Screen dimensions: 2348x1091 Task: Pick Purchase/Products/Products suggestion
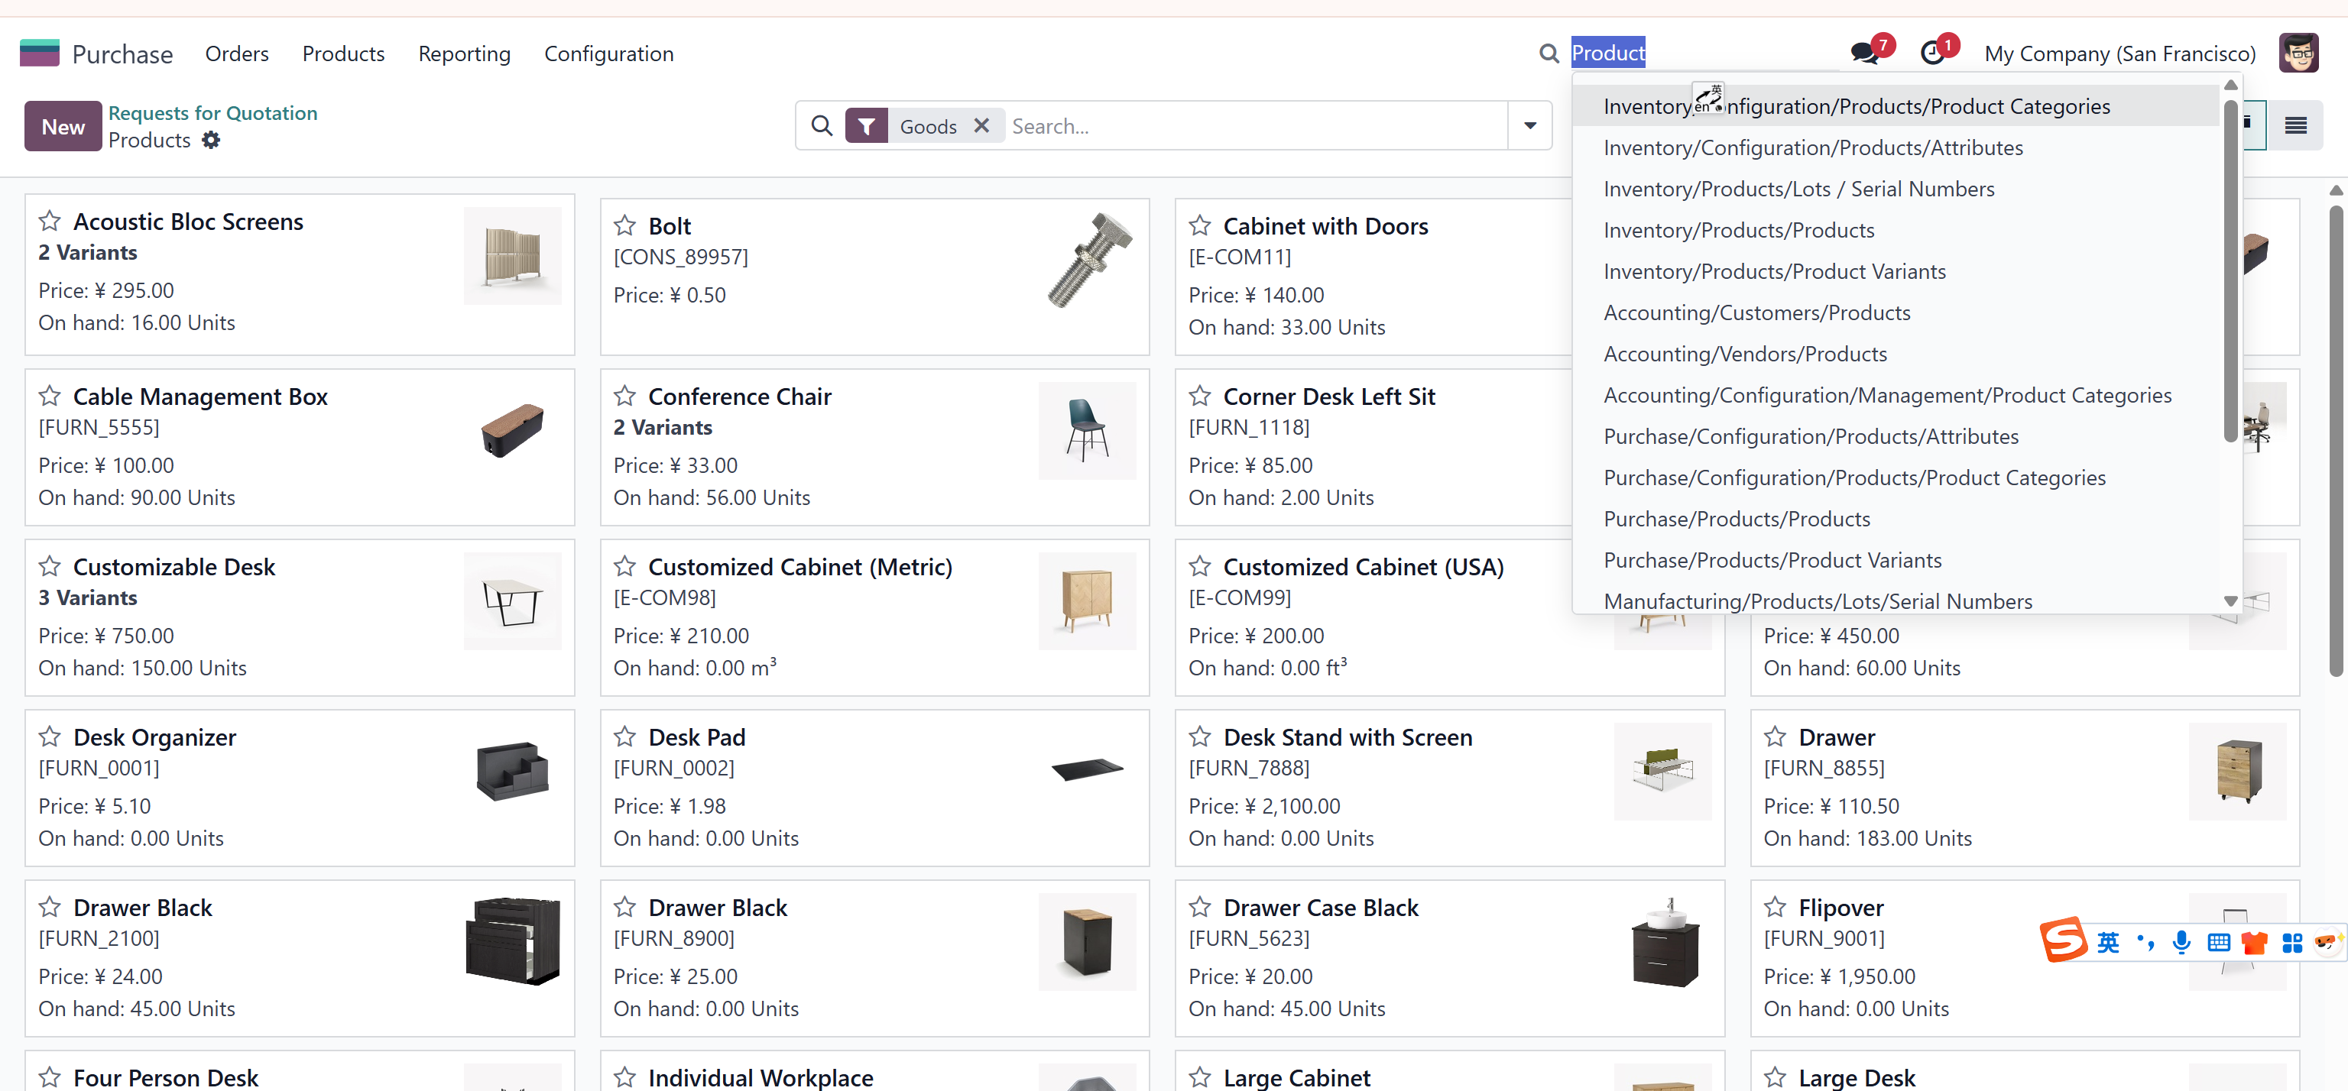1896,520
